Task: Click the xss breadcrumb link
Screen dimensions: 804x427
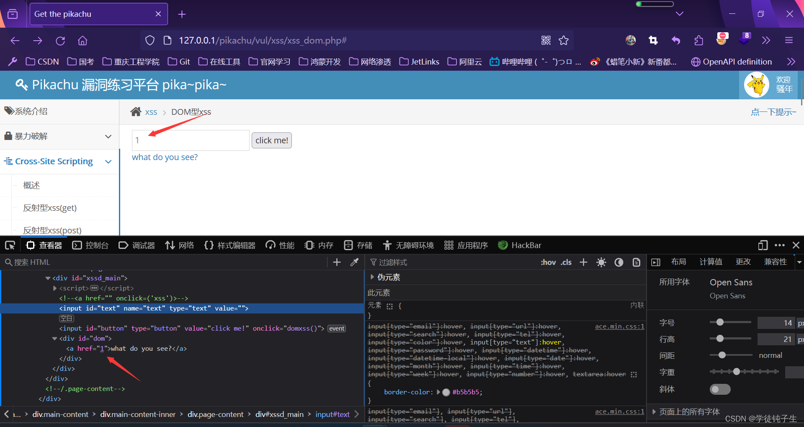Action: 151,112
